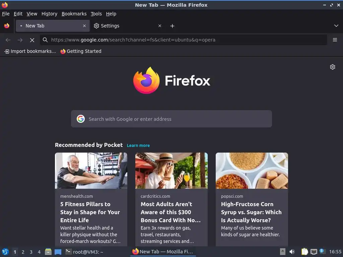Open the system start menu icon
The height and width of the screenshot is (257, 343).
[x=5, y=252]
